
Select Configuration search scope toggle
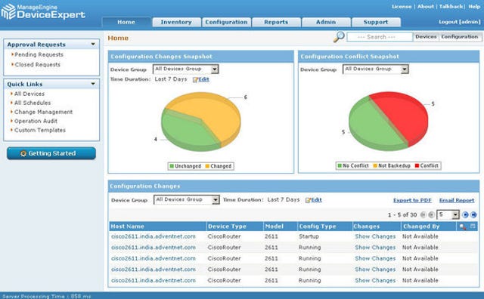click(x=460, y=37)
